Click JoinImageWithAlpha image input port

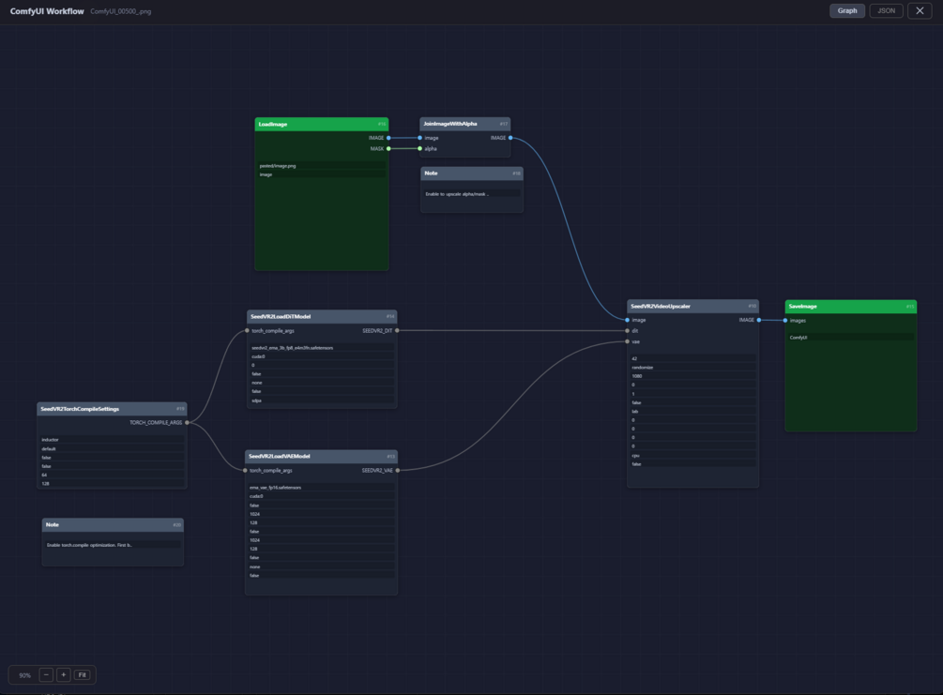pos(419,138)
